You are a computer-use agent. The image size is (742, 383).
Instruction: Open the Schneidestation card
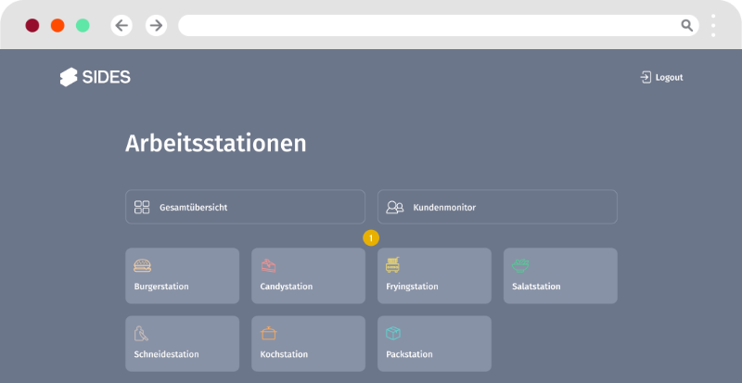click(182, 344)
